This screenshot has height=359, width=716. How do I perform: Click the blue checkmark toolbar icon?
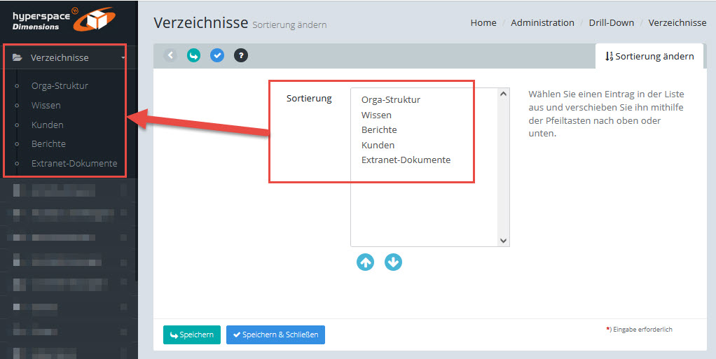pos(217,55)
